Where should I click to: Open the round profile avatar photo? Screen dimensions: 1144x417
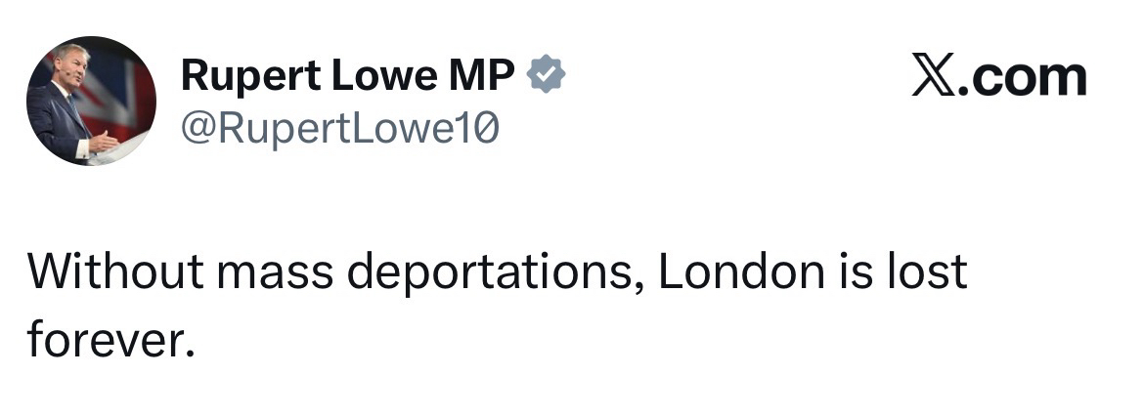91,102
